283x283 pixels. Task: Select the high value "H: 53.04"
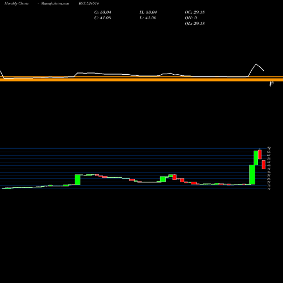[x=148, y=12]
